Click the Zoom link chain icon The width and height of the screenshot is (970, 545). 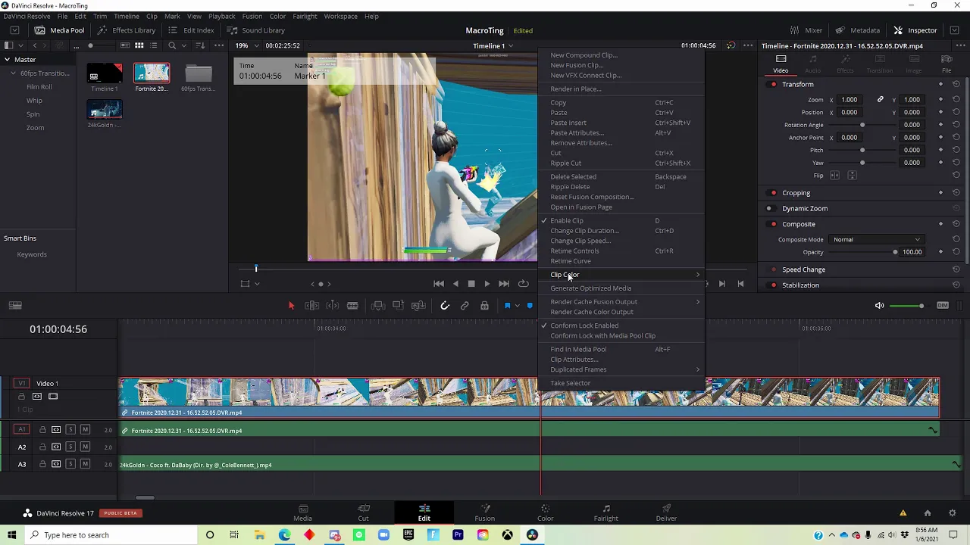point(880,99)
